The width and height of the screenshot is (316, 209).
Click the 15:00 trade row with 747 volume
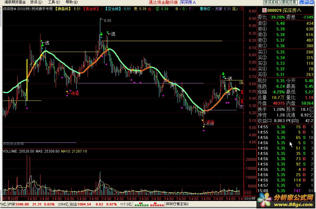pyautogui.click(x=286, y=191)
